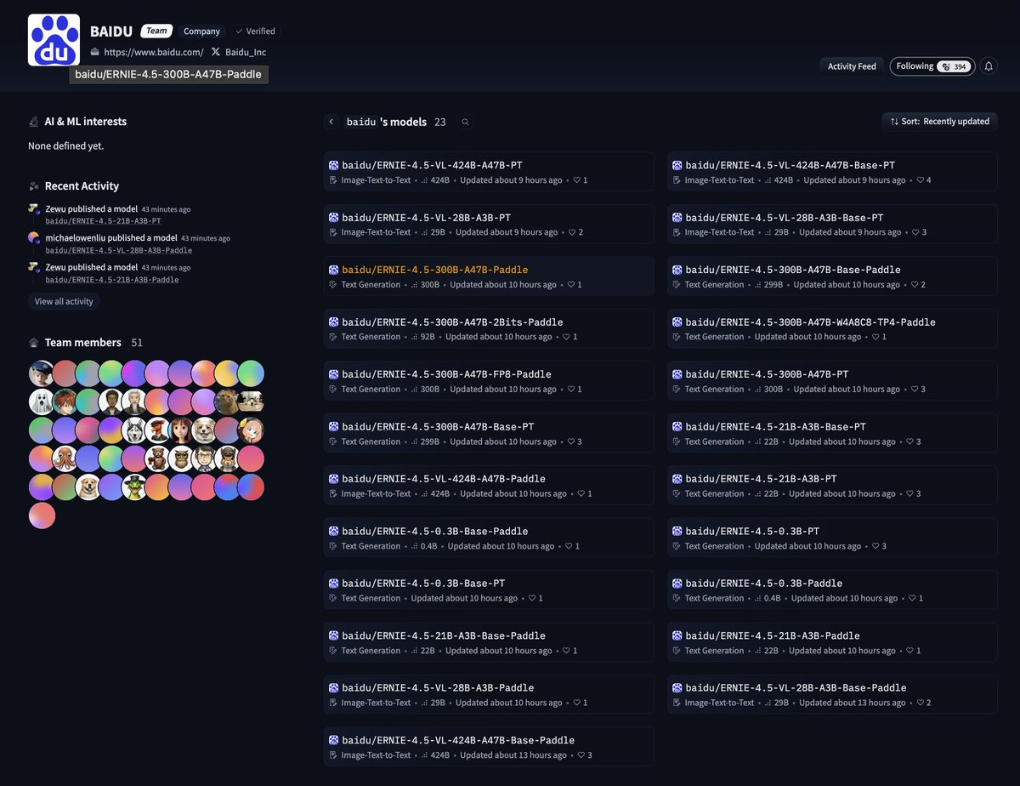The height and width of the screenshot is (786, 1020).
Task: Collapse models list with back chevron
Action: tap(331, 122)
